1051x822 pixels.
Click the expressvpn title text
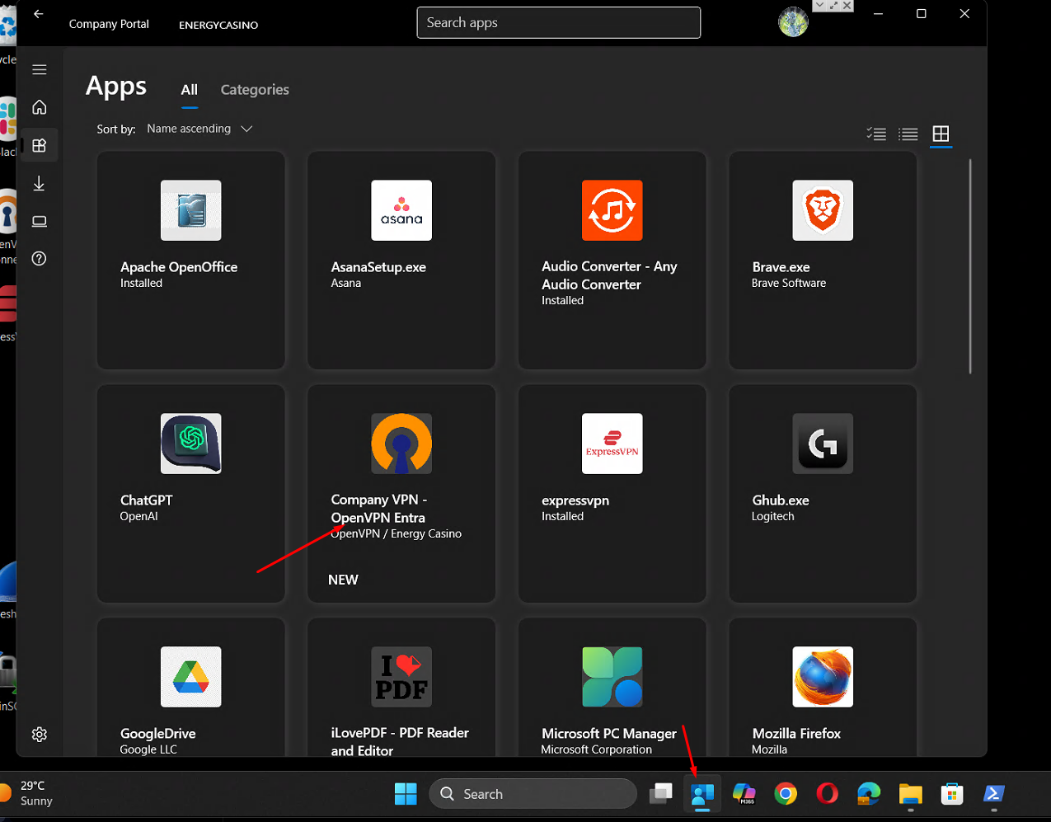(575, 500)
